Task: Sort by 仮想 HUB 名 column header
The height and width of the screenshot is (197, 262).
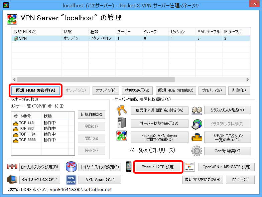Action: (x=37, y=31)
